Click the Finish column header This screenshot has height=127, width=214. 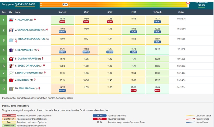(181, 12)
